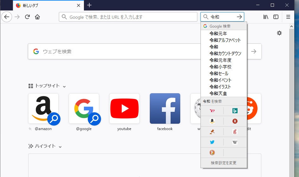This screenshot has width=299, height=177.
Task: Click the Google 検索 header row
Action: (x=224, y=26)
